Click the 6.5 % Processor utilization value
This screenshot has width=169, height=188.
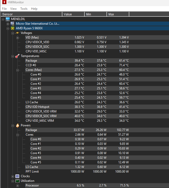[81, 185]
